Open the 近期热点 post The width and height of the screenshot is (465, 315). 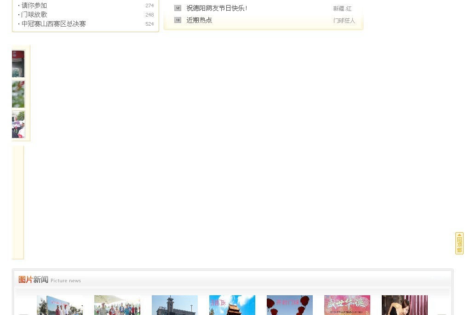[x=199, y=20]
